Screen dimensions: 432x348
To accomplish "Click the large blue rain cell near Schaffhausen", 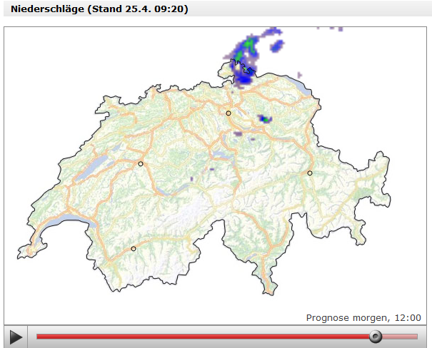I will click(245, 78).
